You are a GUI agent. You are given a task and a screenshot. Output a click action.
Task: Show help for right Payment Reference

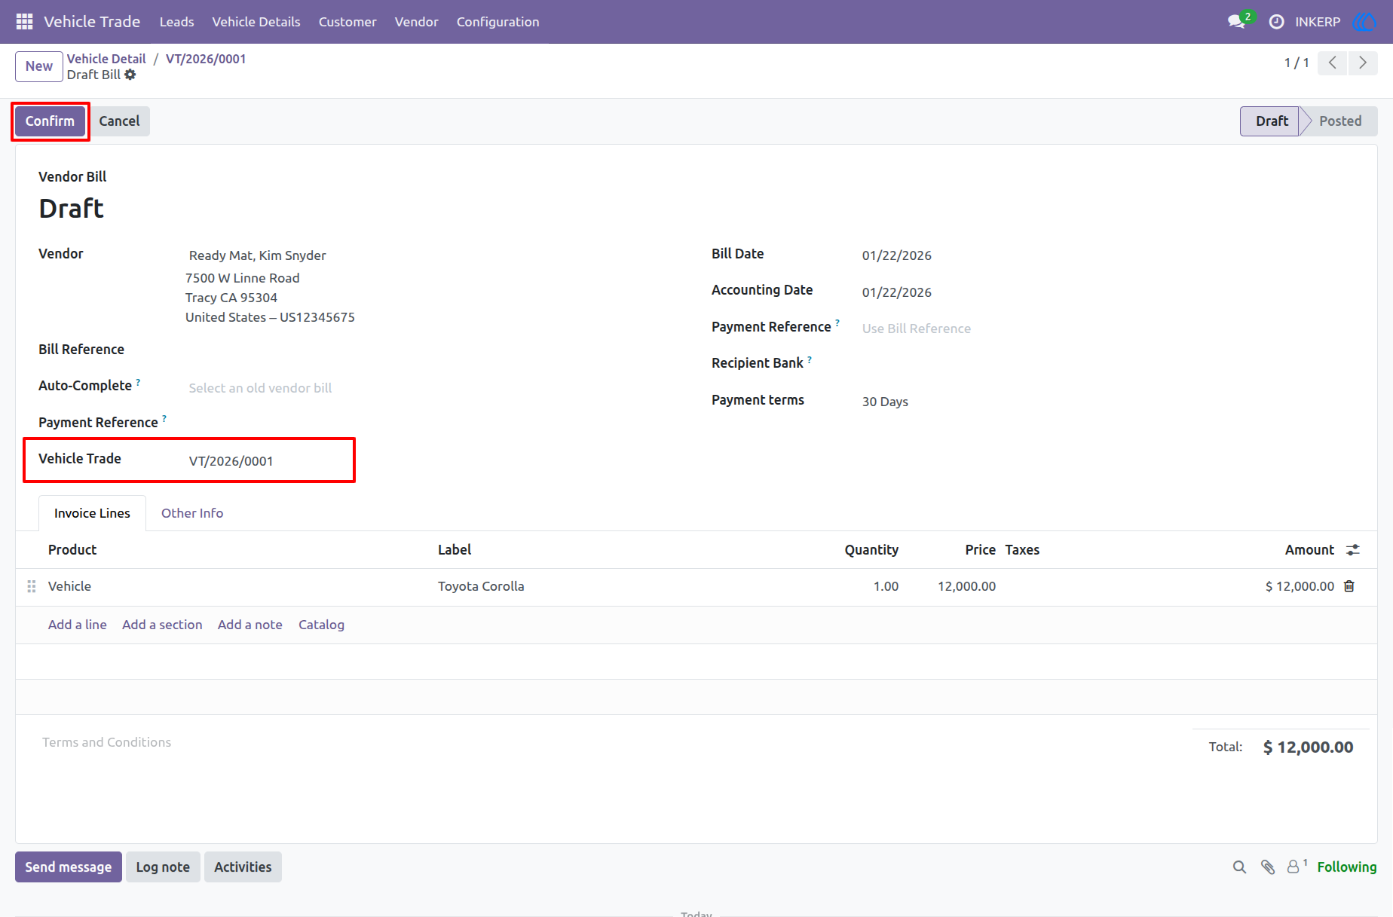pos(837,323)
